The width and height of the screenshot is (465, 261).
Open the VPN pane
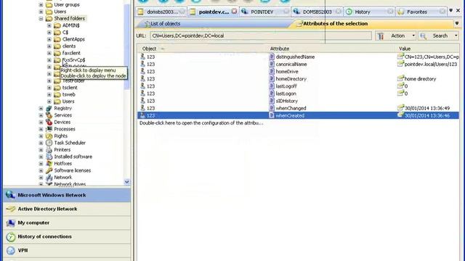(67, 250)
